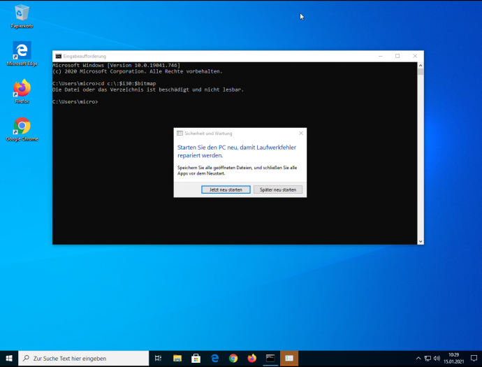
Task: Click the Sicherheit und Wartung dialog title icon
Action: click(x=180, y=134)
